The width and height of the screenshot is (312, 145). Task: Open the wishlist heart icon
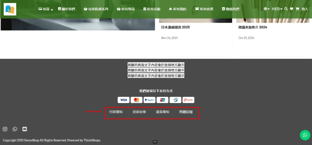coord(292,9)
